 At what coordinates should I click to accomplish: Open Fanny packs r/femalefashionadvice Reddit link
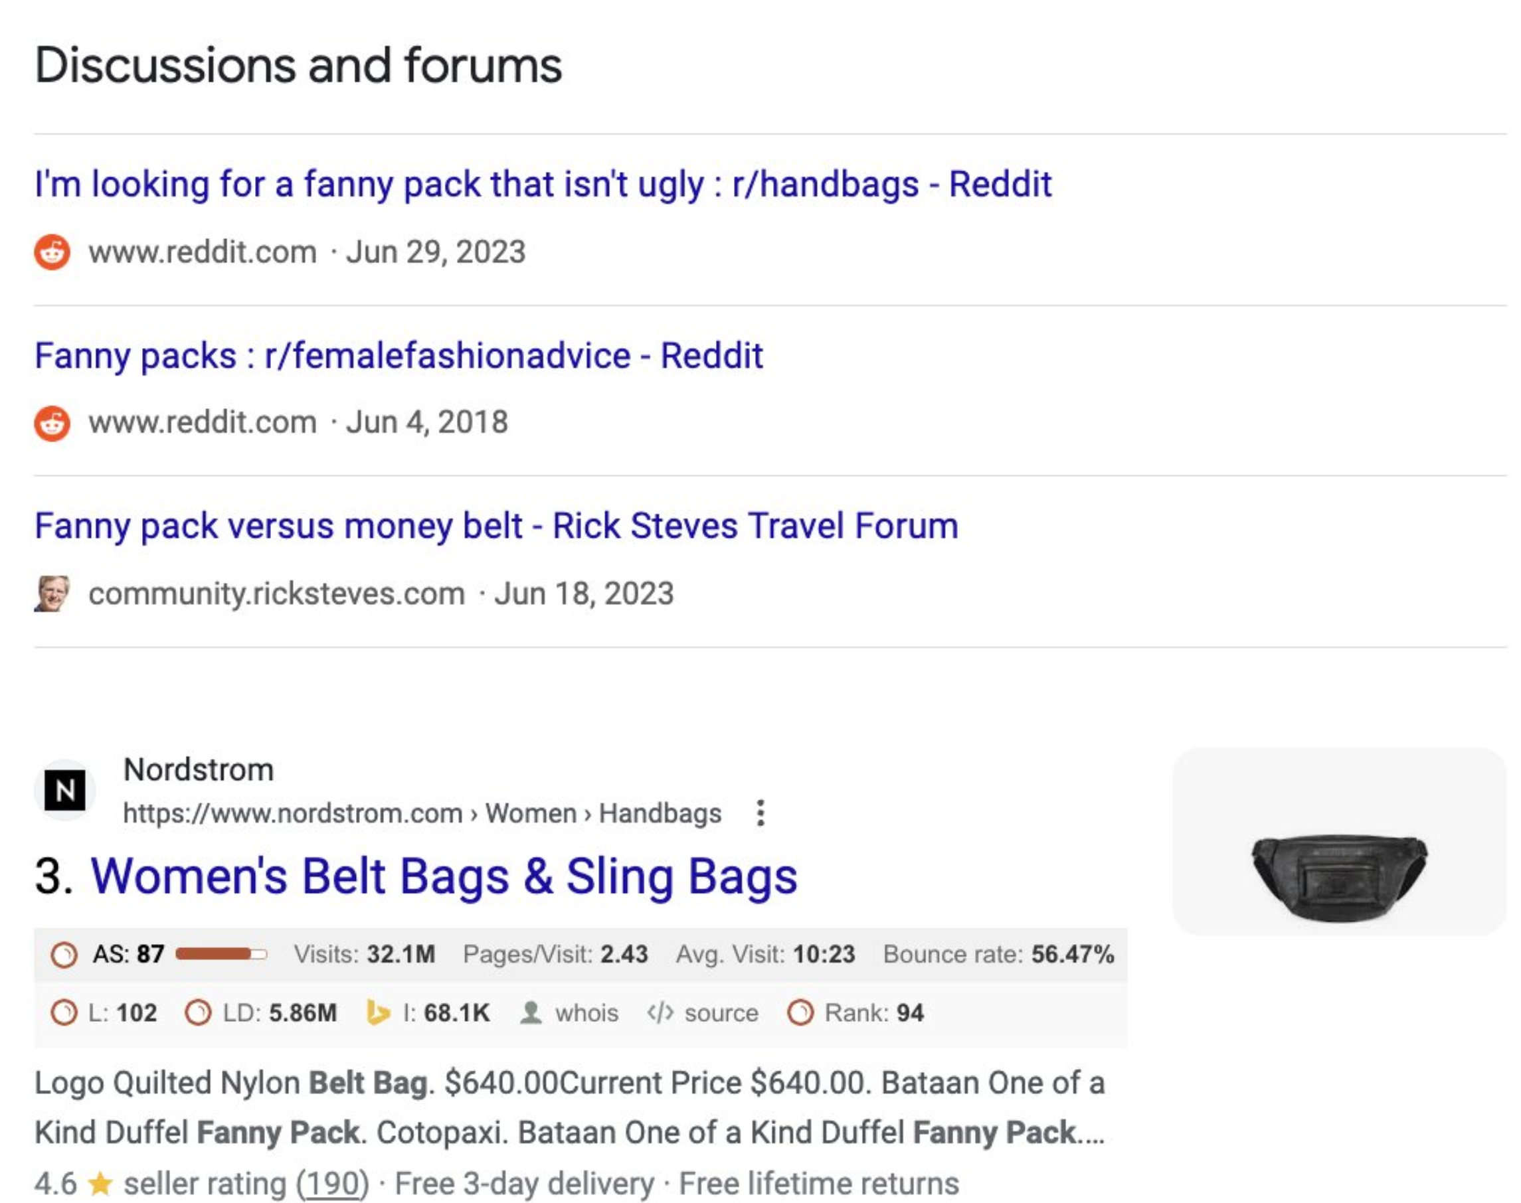399,356
